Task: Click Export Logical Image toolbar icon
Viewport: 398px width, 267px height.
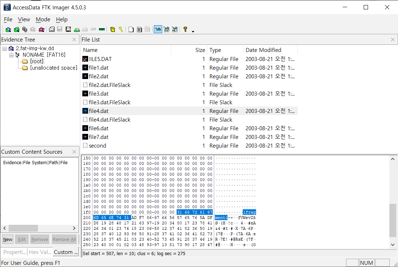Action: (68, 30)
